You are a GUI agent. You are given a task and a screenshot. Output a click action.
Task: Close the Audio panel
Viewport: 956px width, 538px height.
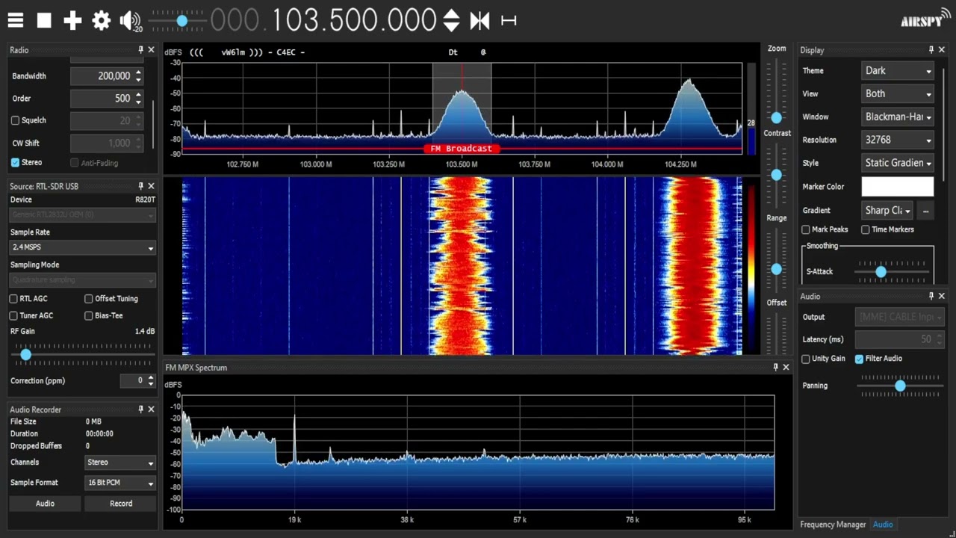point(942,297)
